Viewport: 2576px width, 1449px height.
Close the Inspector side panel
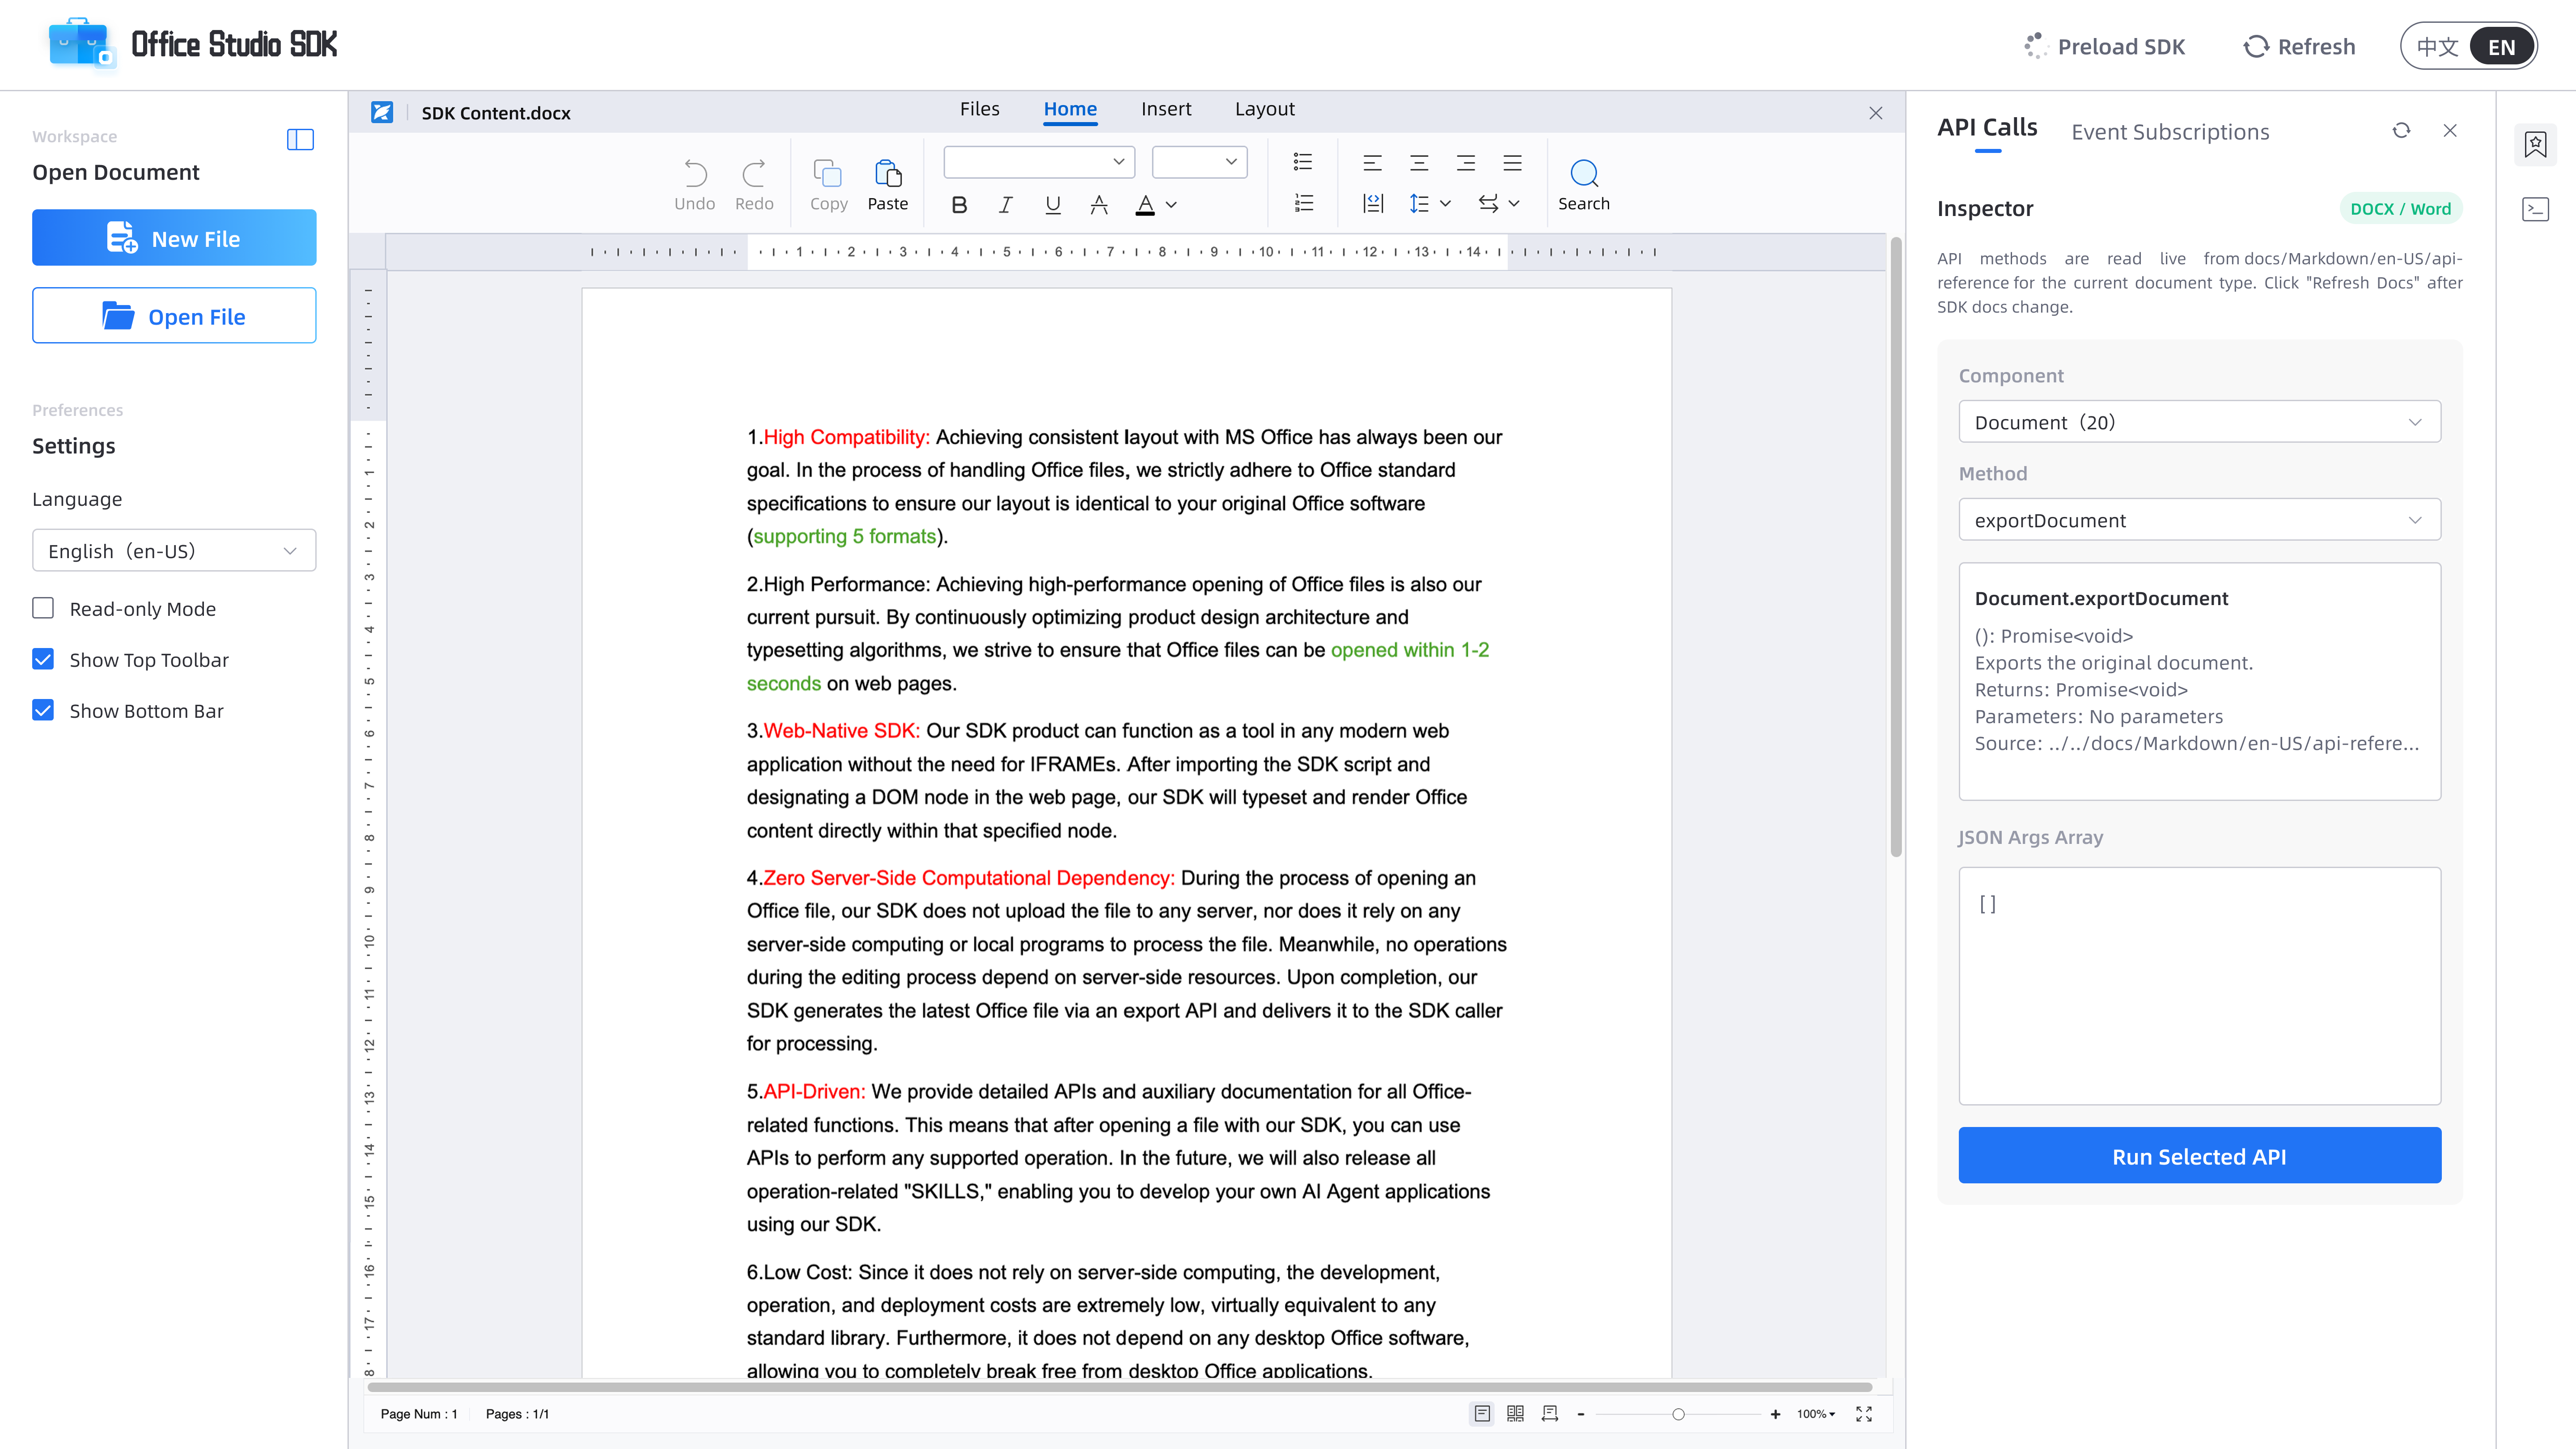pyautogui.click(x=2450, y=131)
